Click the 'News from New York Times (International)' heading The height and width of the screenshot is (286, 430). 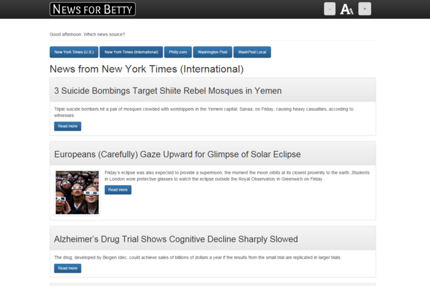146,69
